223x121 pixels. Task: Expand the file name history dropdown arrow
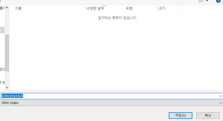coord(221,96)
